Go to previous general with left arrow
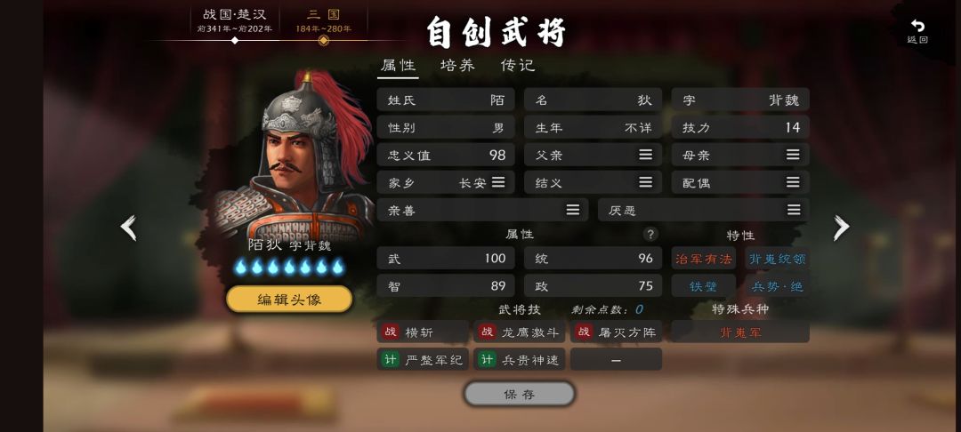Viewport: 961px width, 432px height. click(x=128, y=228)
